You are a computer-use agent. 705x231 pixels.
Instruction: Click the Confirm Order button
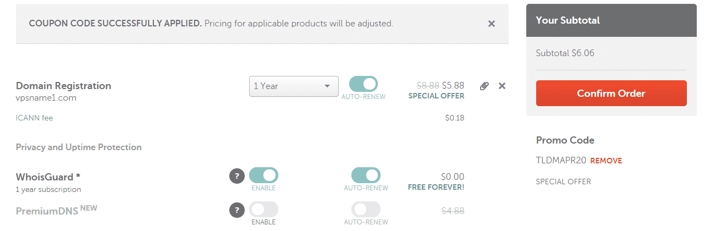click(611, 93)
